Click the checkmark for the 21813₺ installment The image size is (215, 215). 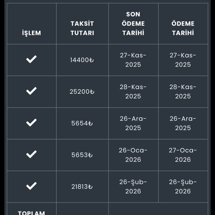pos(31,186)
